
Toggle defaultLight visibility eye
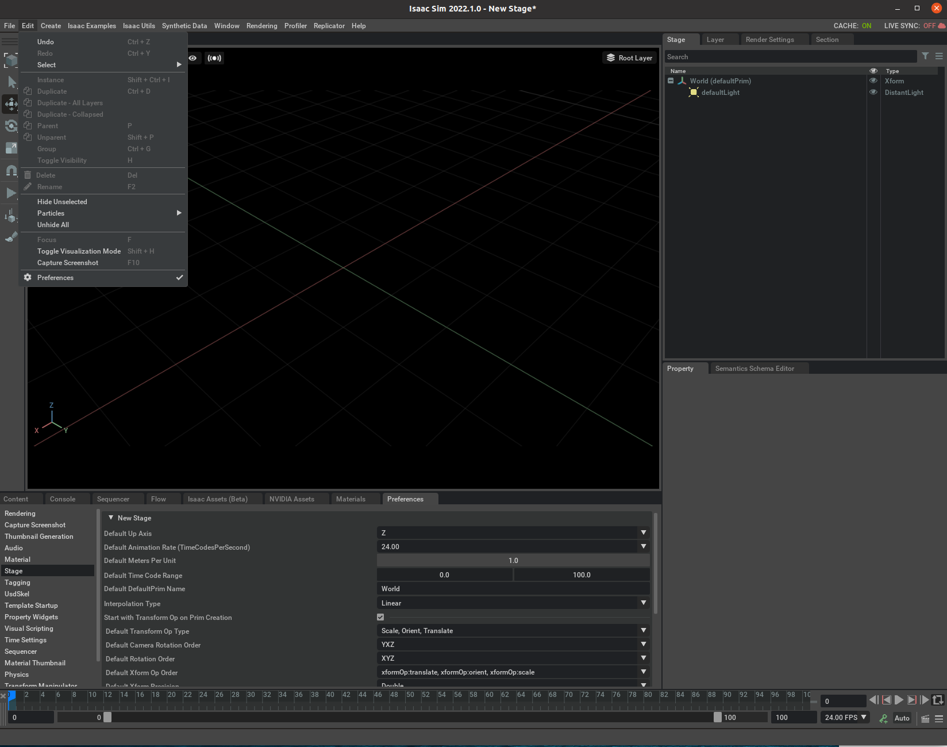click(x=873, y=93)
